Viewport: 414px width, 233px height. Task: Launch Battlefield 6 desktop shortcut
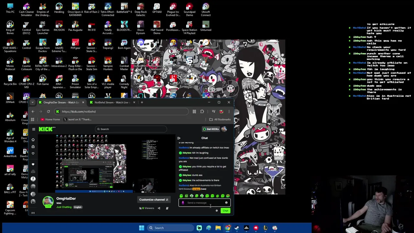[x=124, y=8]
